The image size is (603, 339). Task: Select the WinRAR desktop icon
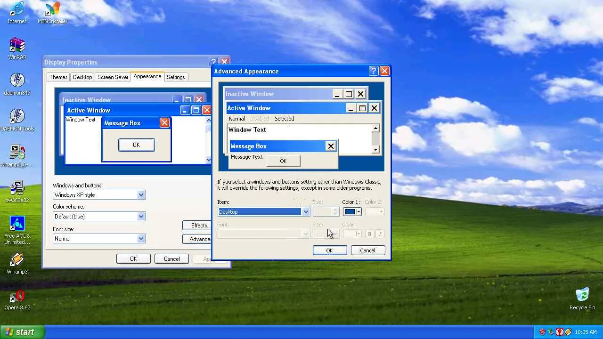[17, 48]
